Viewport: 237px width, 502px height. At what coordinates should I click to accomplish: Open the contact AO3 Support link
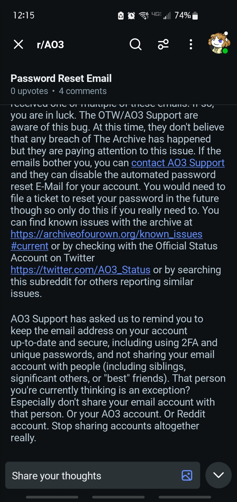tap(178, 163)
